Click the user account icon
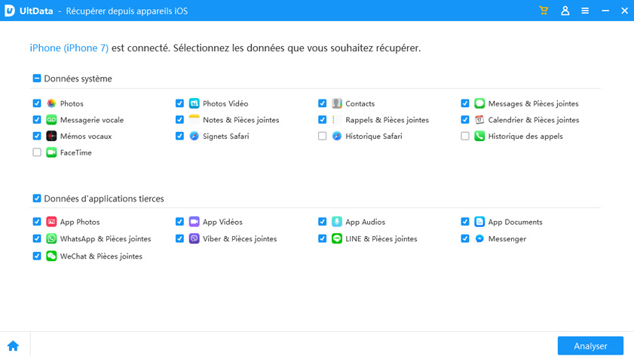This screenshot has width=634, height=356. point(565,11)
